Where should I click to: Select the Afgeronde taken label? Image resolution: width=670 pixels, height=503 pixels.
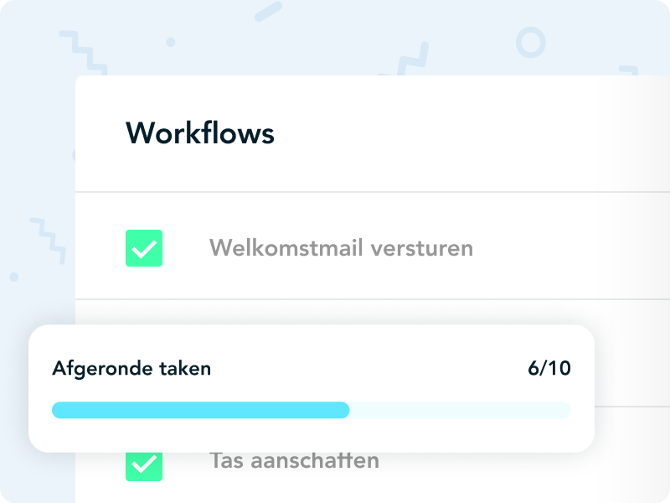tap(131, 369)
